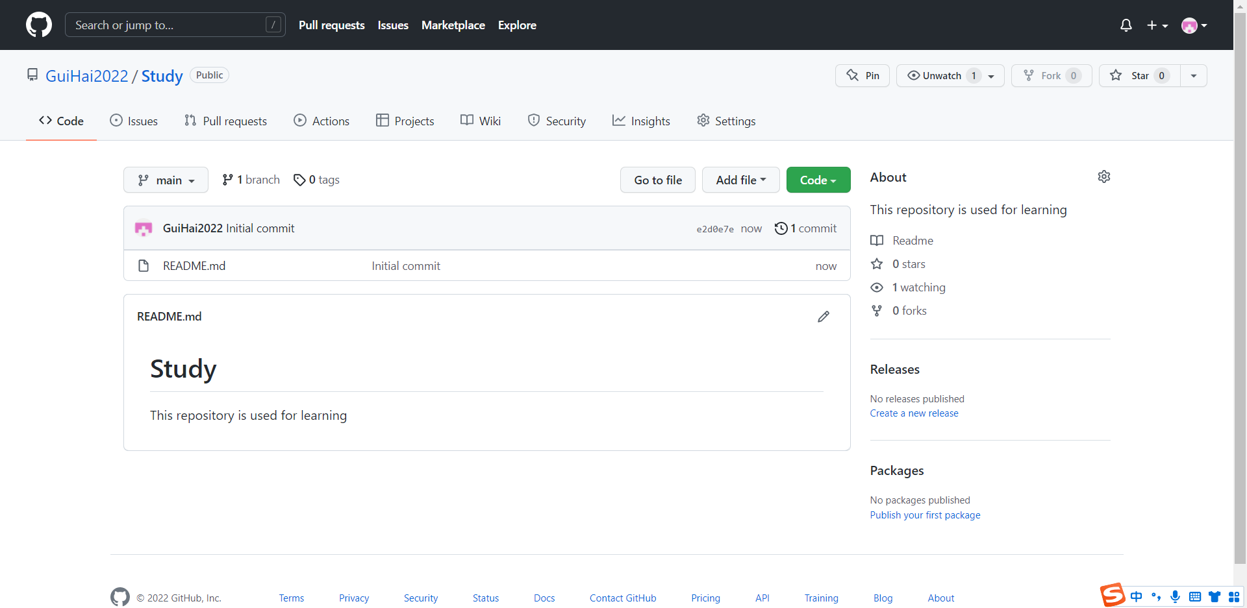
Task: Open Contact GitHub footer link
Action: point(623,598)
